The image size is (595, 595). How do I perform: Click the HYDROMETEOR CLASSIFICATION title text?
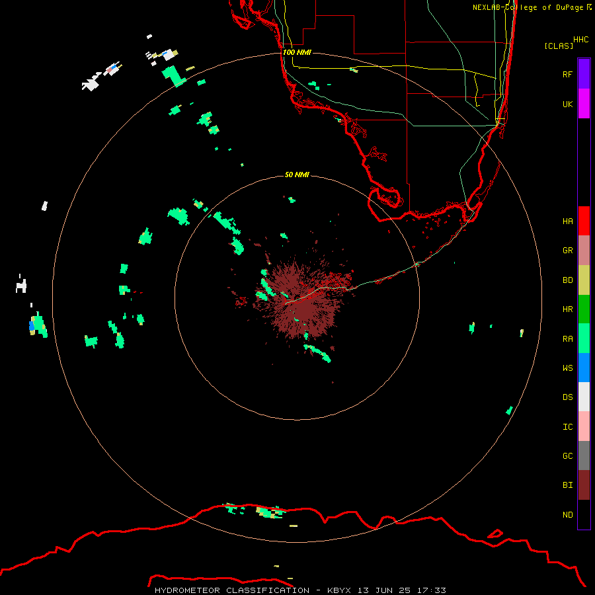click(232, 590)
